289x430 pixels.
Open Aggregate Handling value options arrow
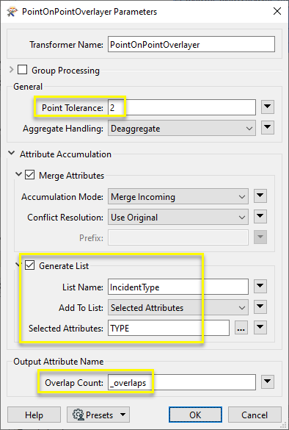[268, 127]
